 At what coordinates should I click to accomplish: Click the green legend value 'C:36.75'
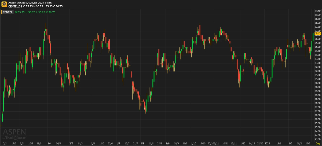pyautogui.click(x=51, y=12)
